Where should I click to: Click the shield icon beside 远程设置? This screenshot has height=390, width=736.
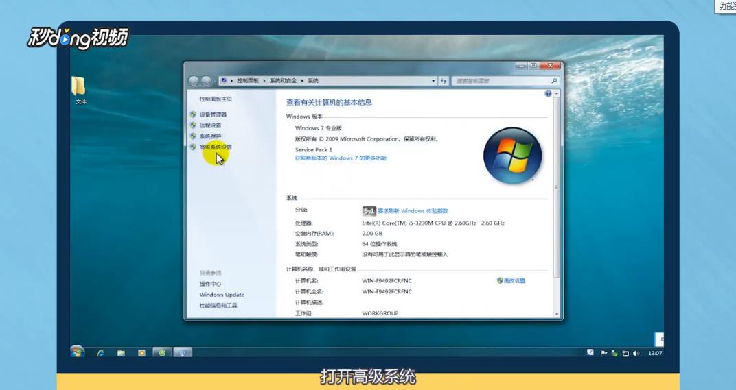click(193, 125)
